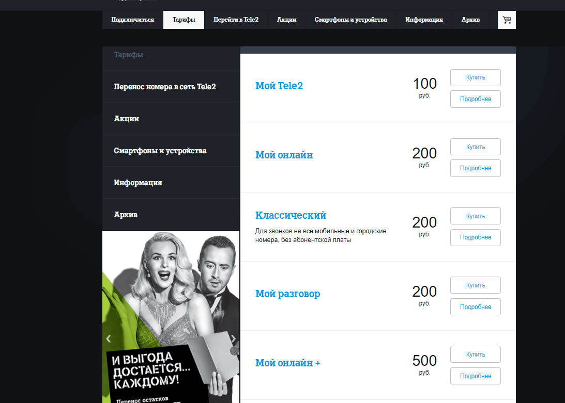Open Смартфоны и устройства in left sidebar
The height and width of the screenshot is (403, 565).
[171, 151]
